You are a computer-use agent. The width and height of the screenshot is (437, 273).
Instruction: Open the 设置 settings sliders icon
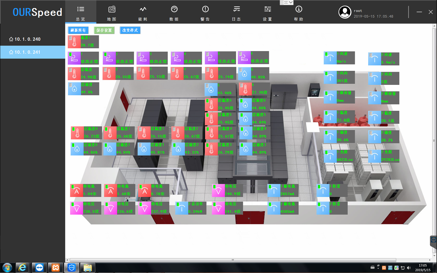[267, 10]
